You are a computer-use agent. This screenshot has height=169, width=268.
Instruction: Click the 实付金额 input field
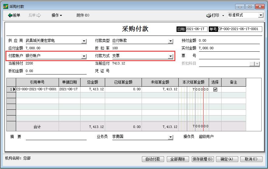point(229,48)
